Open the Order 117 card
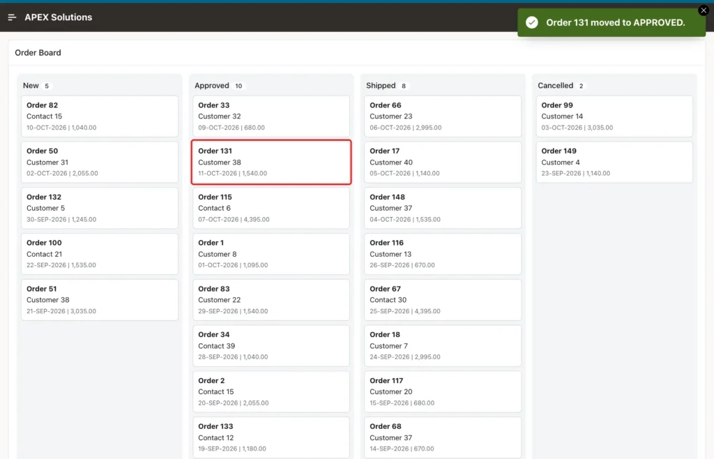 point(443,391)
